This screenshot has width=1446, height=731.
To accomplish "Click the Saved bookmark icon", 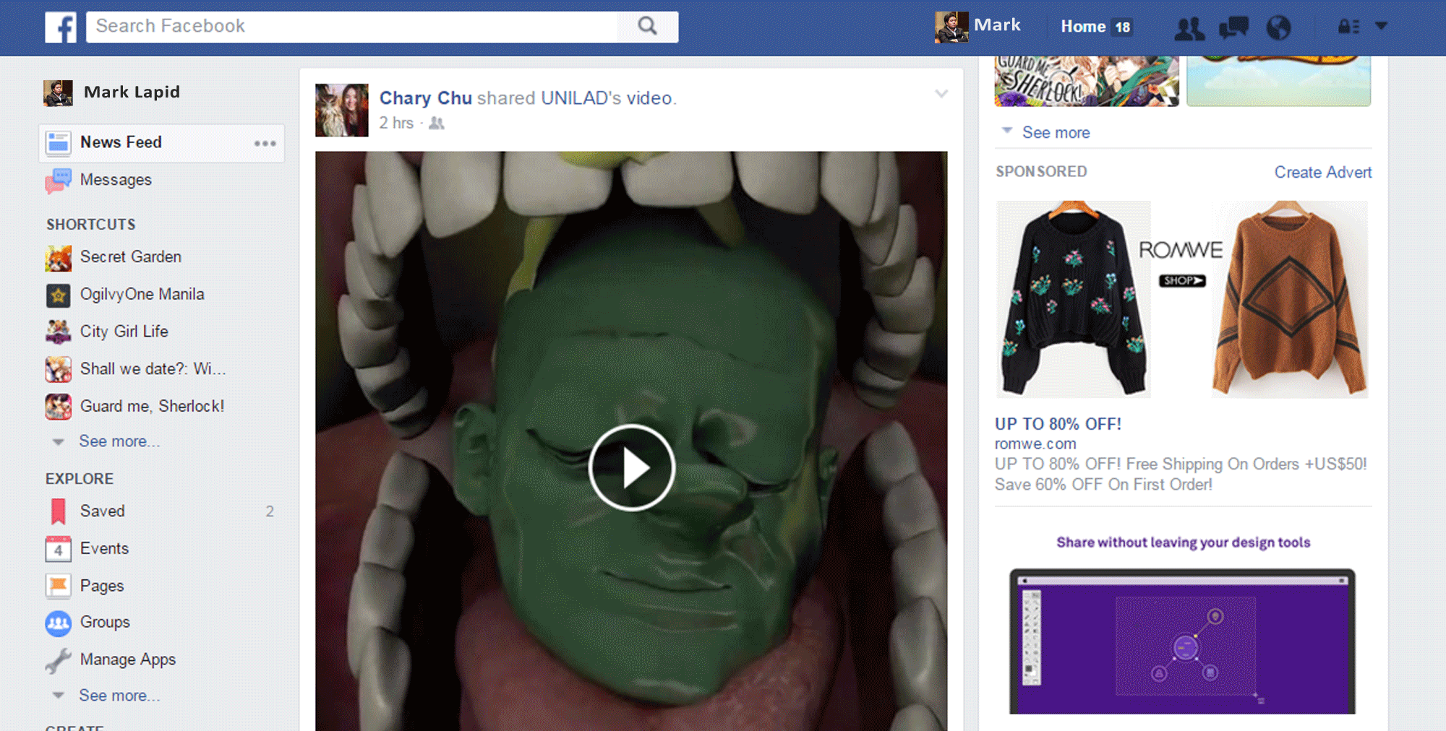I will pyautogui.click(x=59, y=511).
